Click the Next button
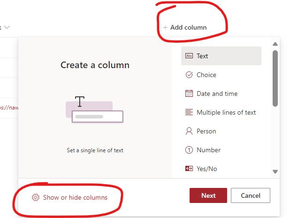290x218 pixels. 208,195
